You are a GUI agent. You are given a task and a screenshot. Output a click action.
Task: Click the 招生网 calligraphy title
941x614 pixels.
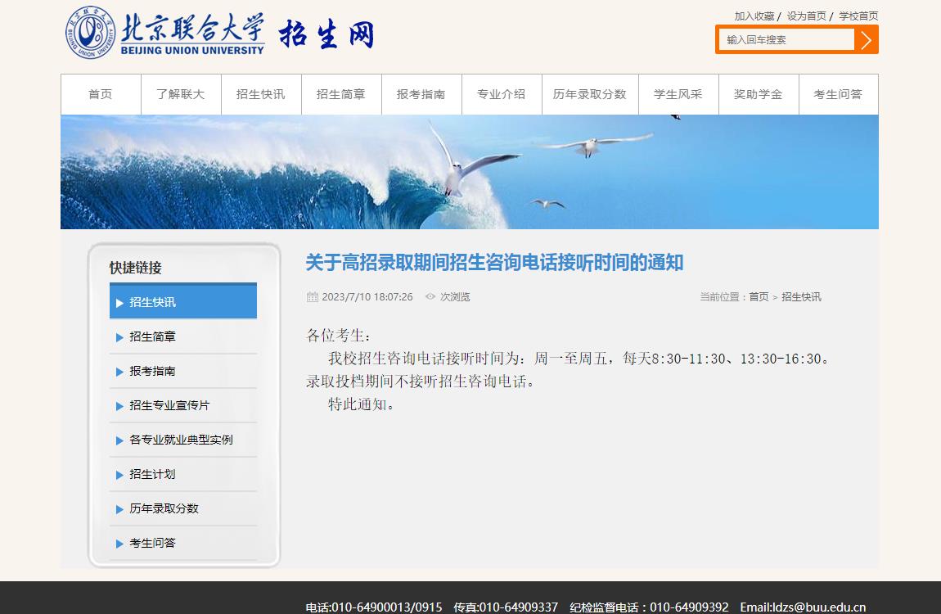pos(326,34)
